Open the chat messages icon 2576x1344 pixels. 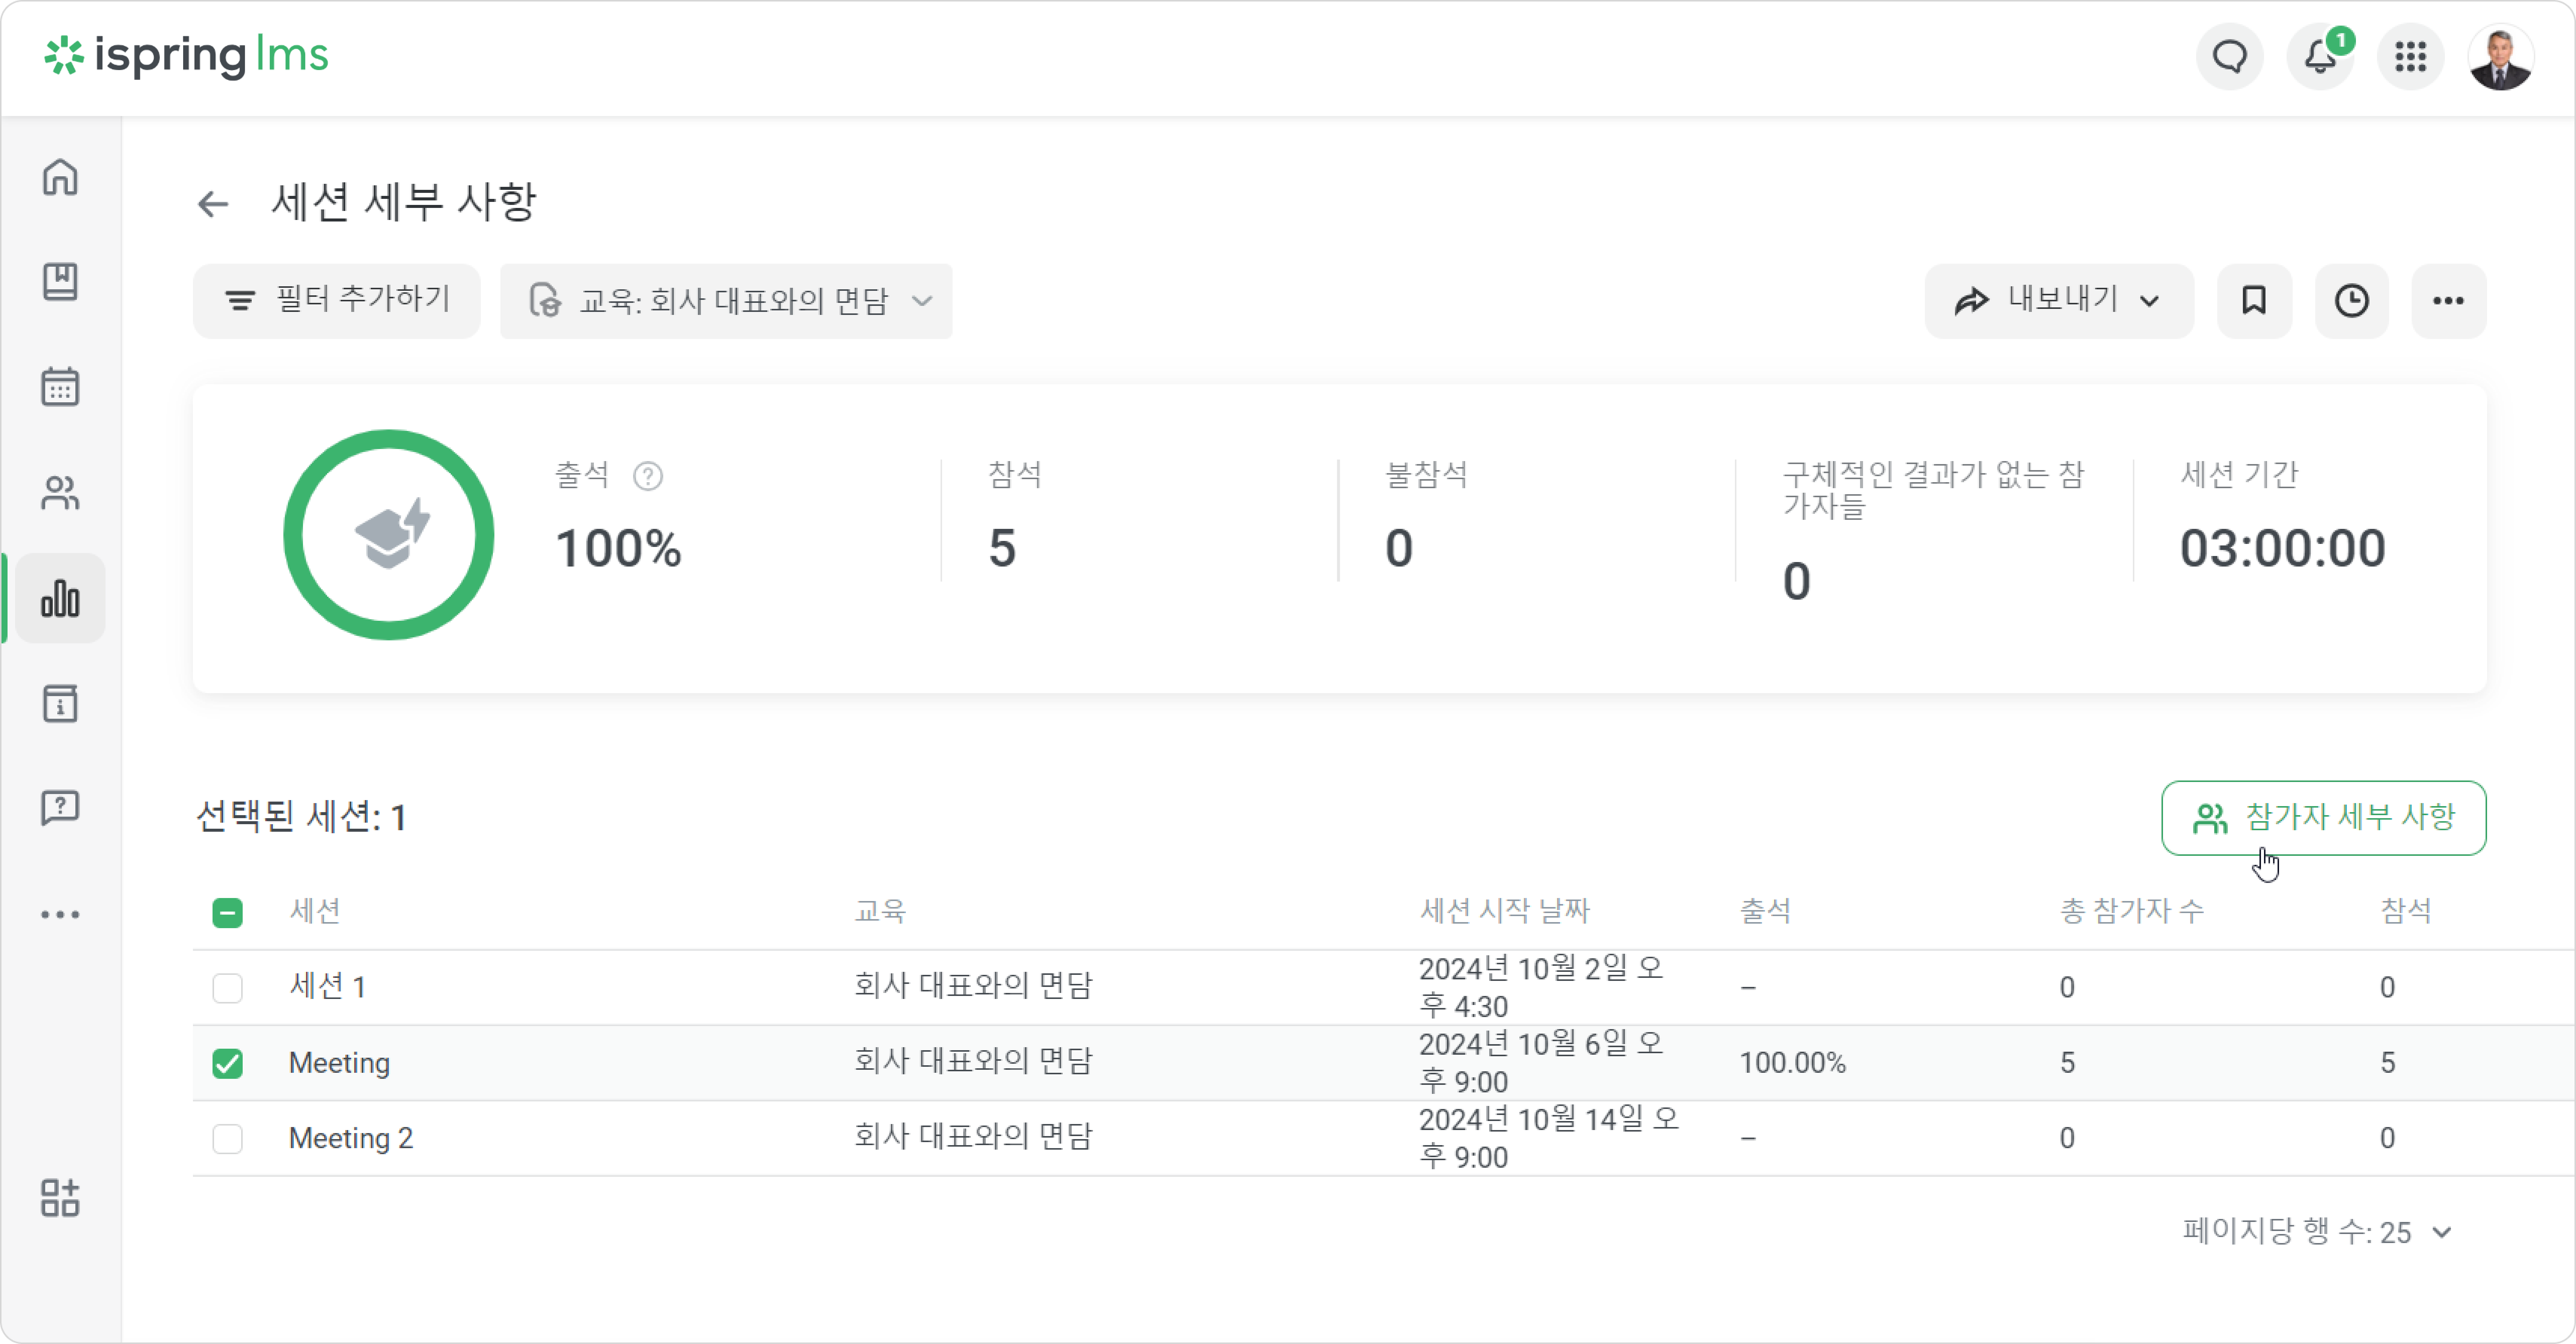[x=2229, y=57]
